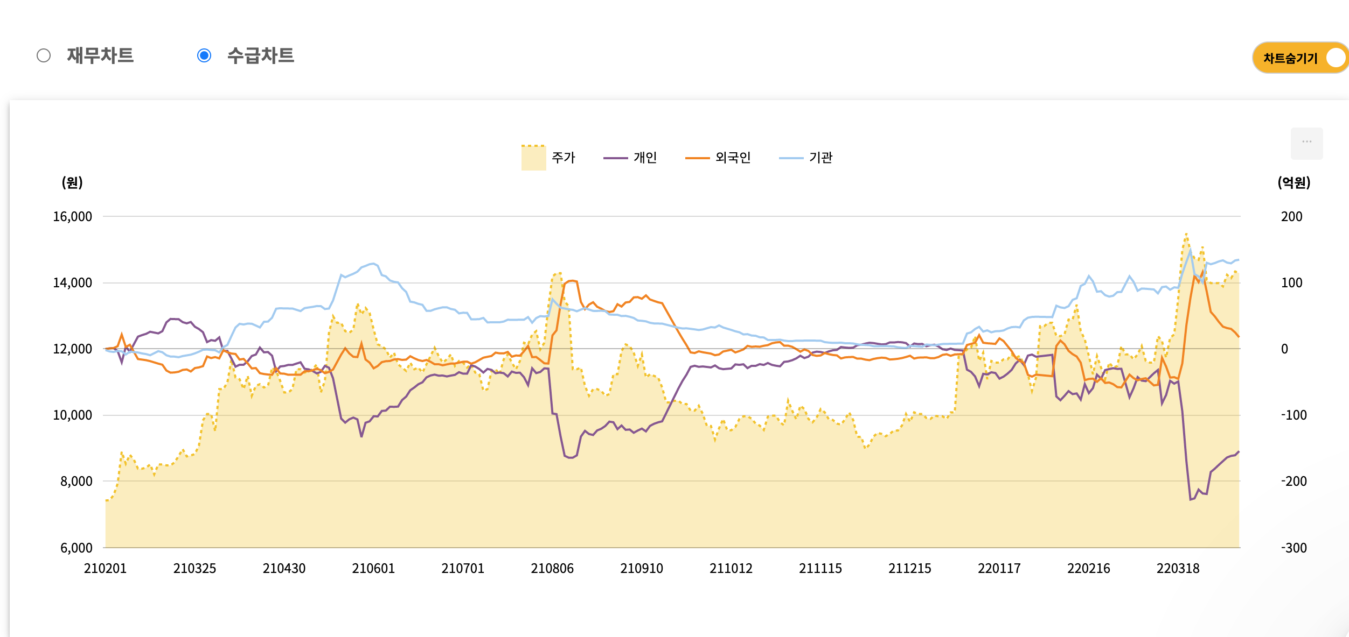Click the 수급차트 label text
Viewport: 1349px width, 637px height.
pyautogui.click(x=261, y=55)
